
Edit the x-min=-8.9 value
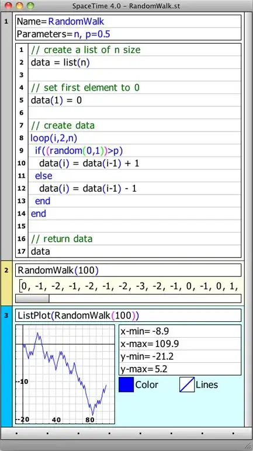coord(180,331)
